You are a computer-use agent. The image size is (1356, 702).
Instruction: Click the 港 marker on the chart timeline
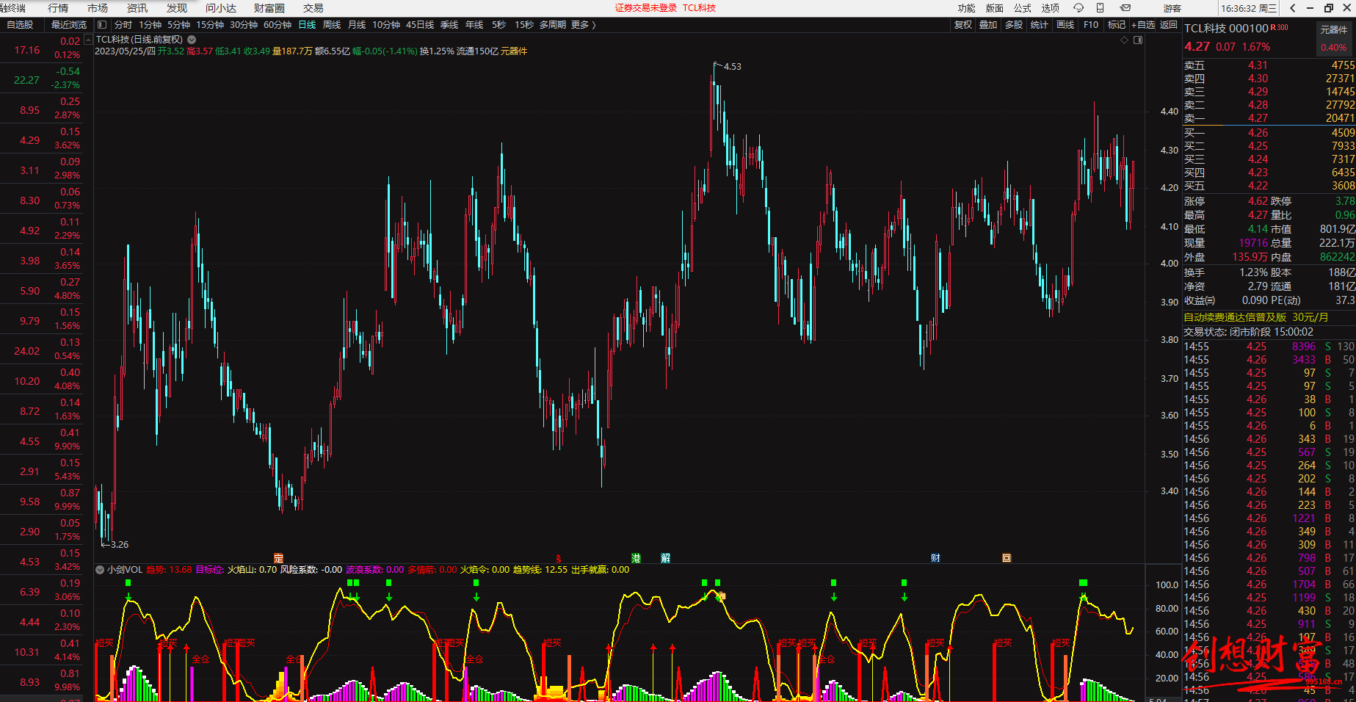click(x=636, y=558)
